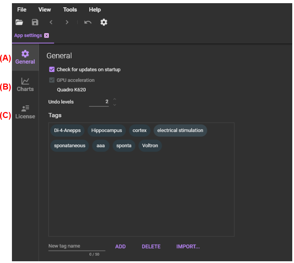This screenshot has height=263, width=294.
Task: Select the electrical stimulation tag
Action: [x=180, y=130]
